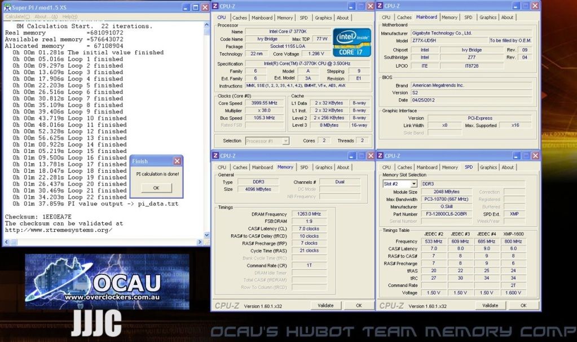
Task: Click the 3999.55 MHz Core Speed field
Action: click(264, 103)
